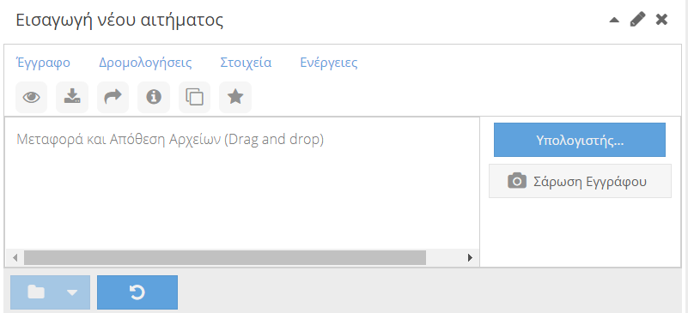Click the folder icon button
This screenshot has width=688, height=313.
(36, 292)
